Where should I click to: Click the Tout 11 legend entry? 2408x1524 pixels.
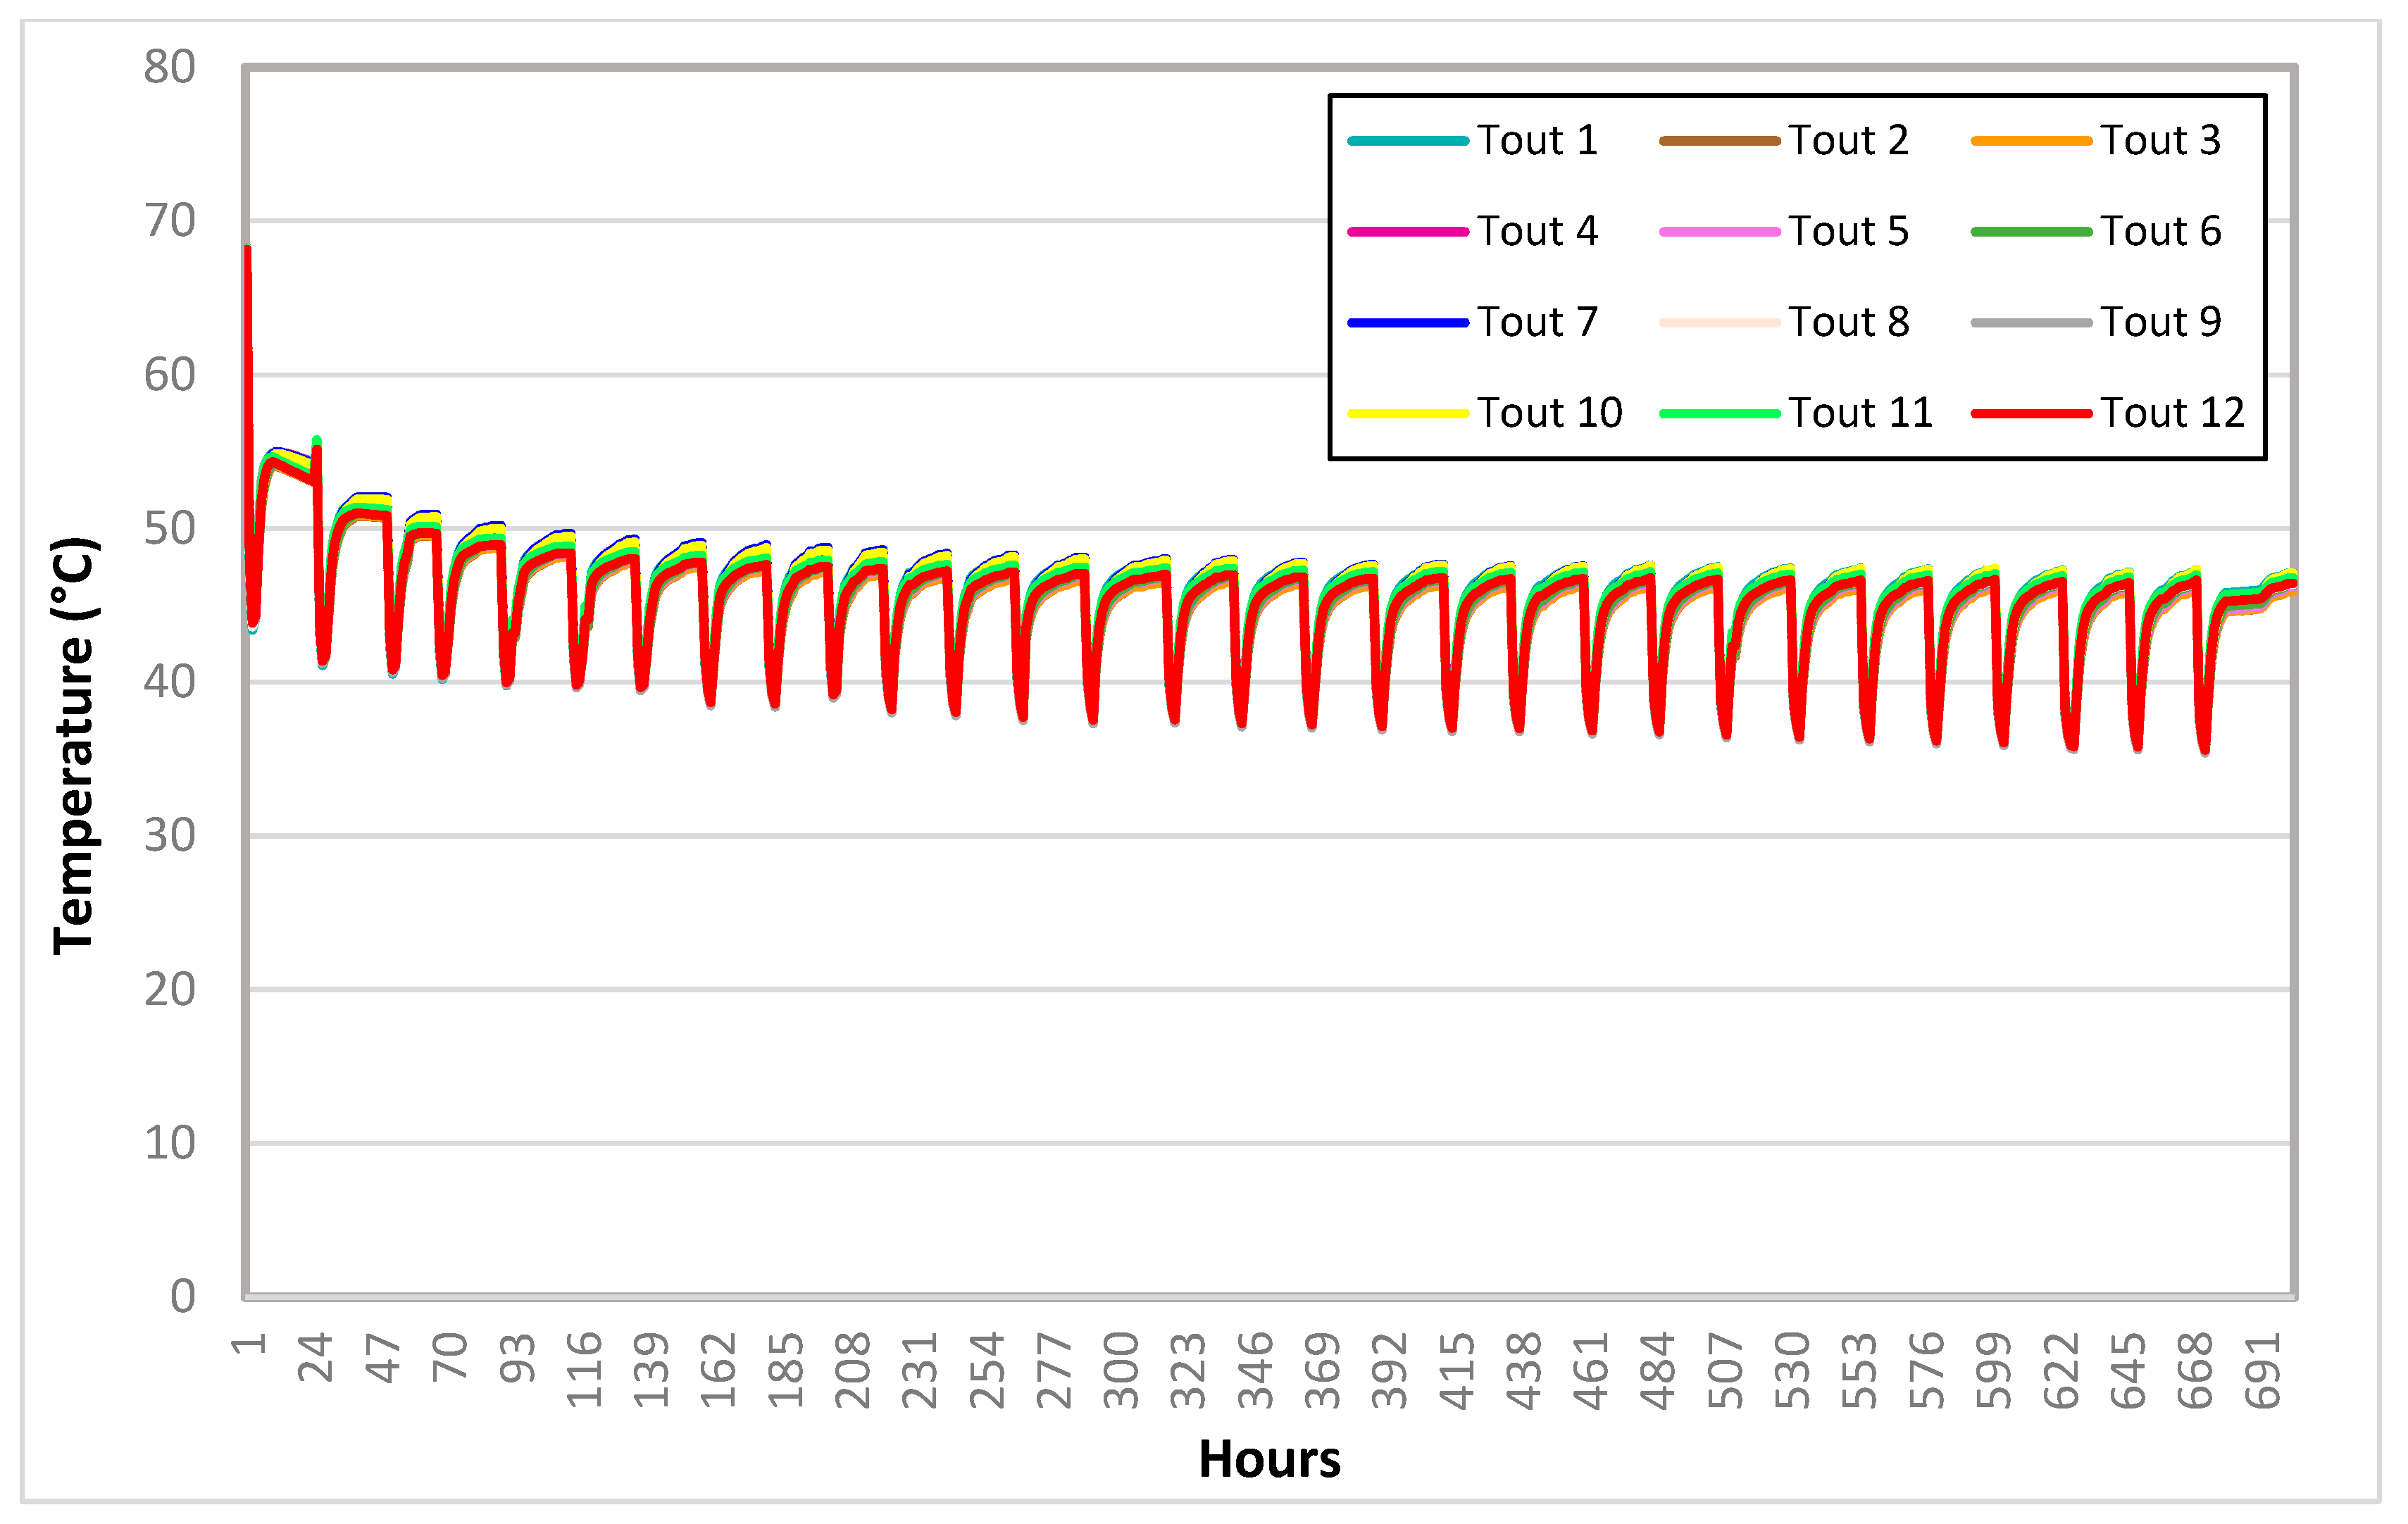pos(1860,413)
